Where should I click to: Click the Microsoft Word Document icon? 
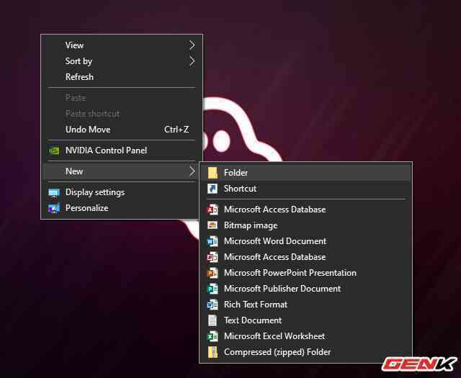coord(212,241)
